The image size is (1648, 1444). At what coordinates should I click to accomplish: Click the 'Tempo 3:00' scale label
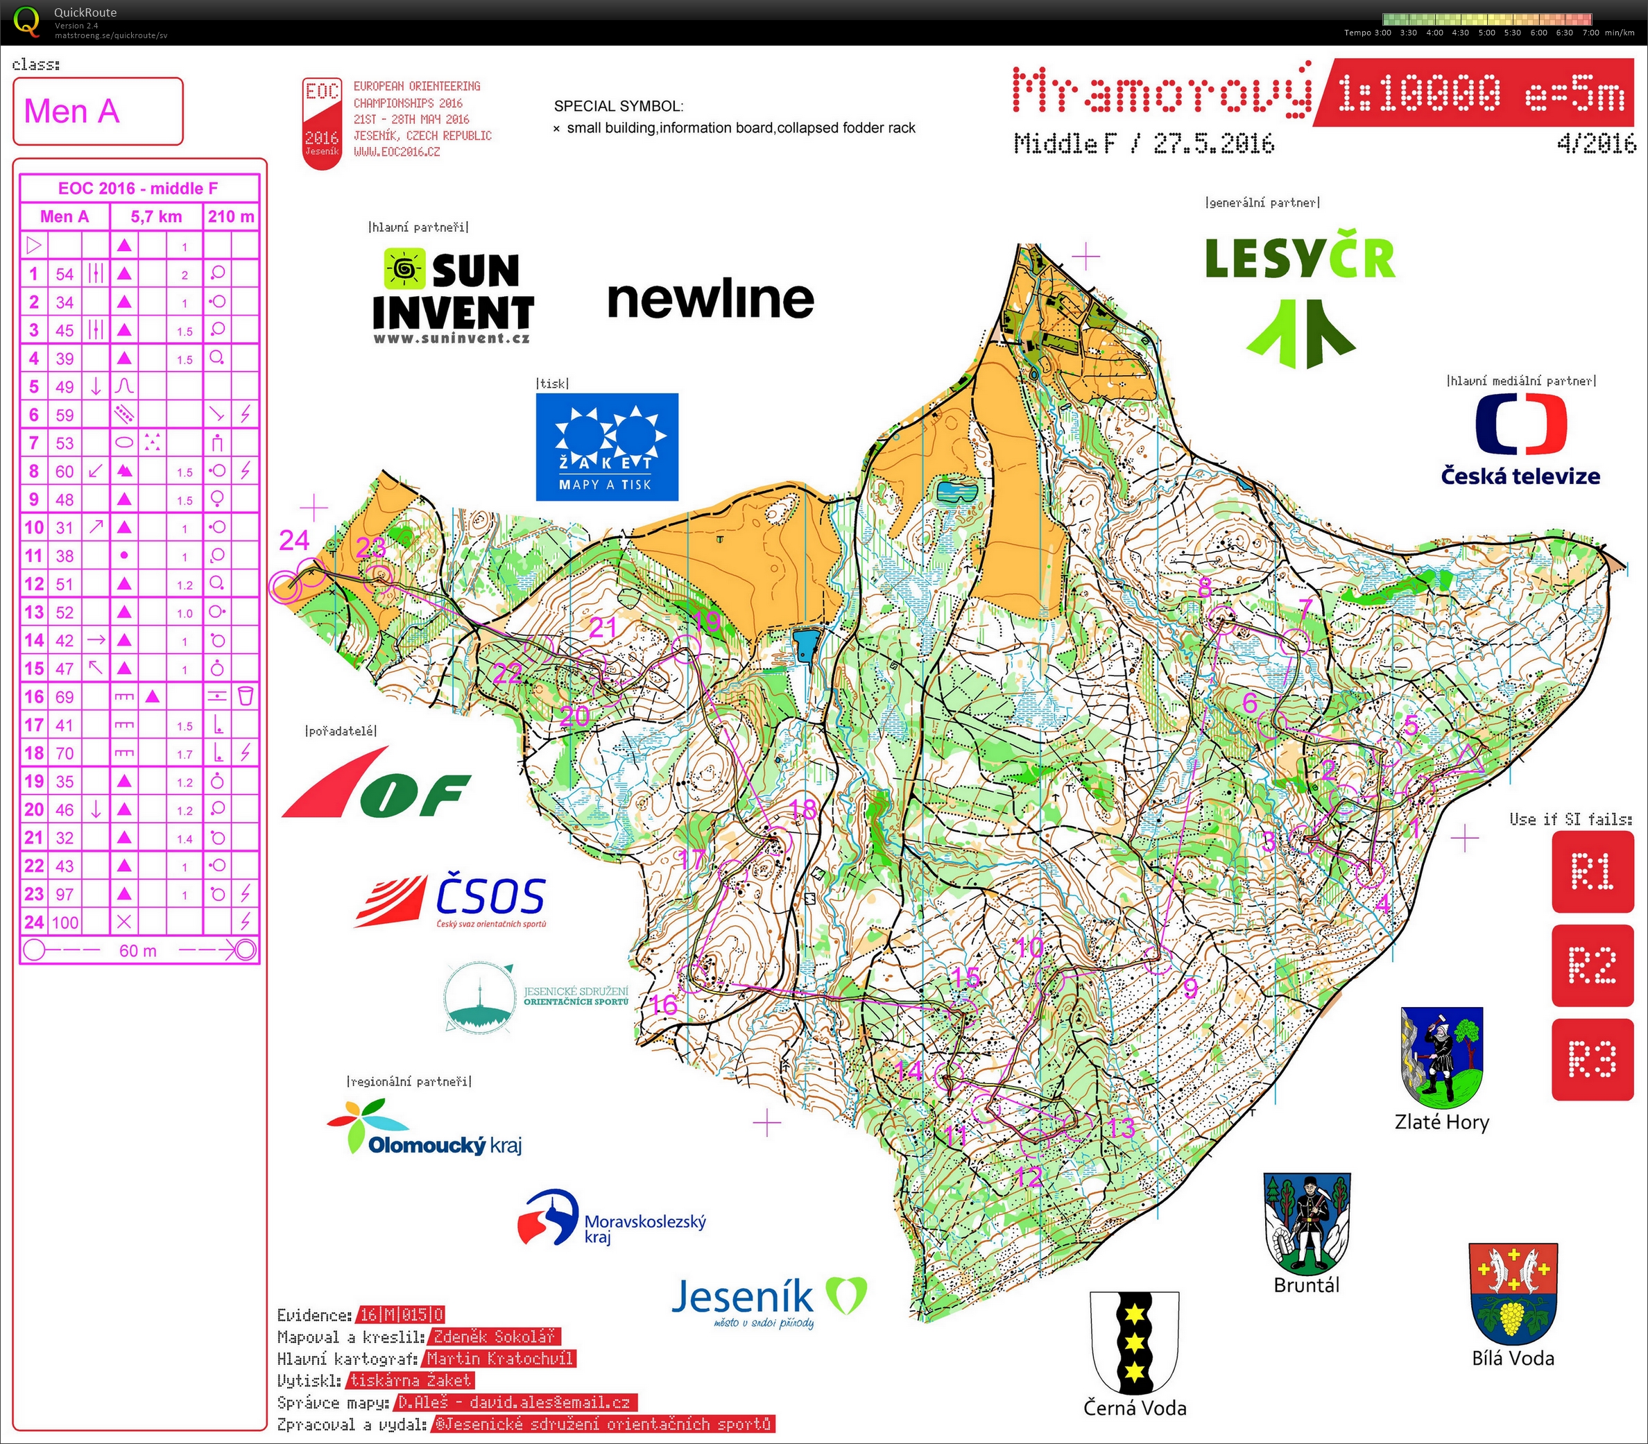pyautogui.click(x=1368, y=33)
